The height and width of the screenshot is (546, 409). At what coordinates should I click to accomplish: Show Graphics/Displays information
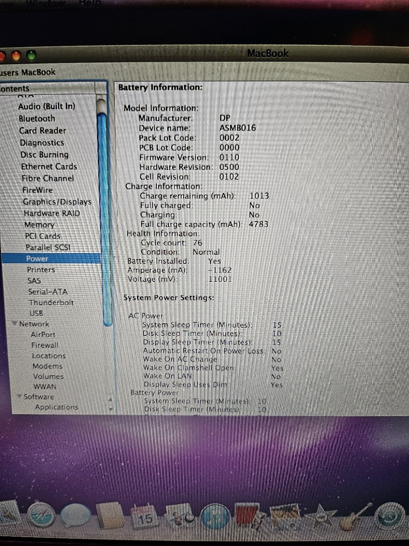[57, 202]
